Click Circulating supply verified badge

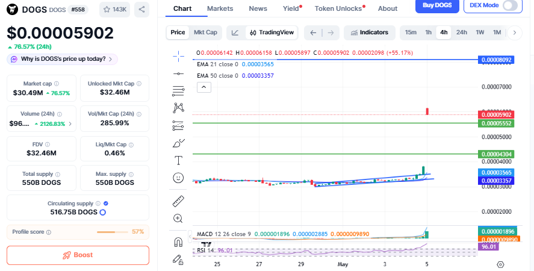pyautogui.click(x=106, y=204)
